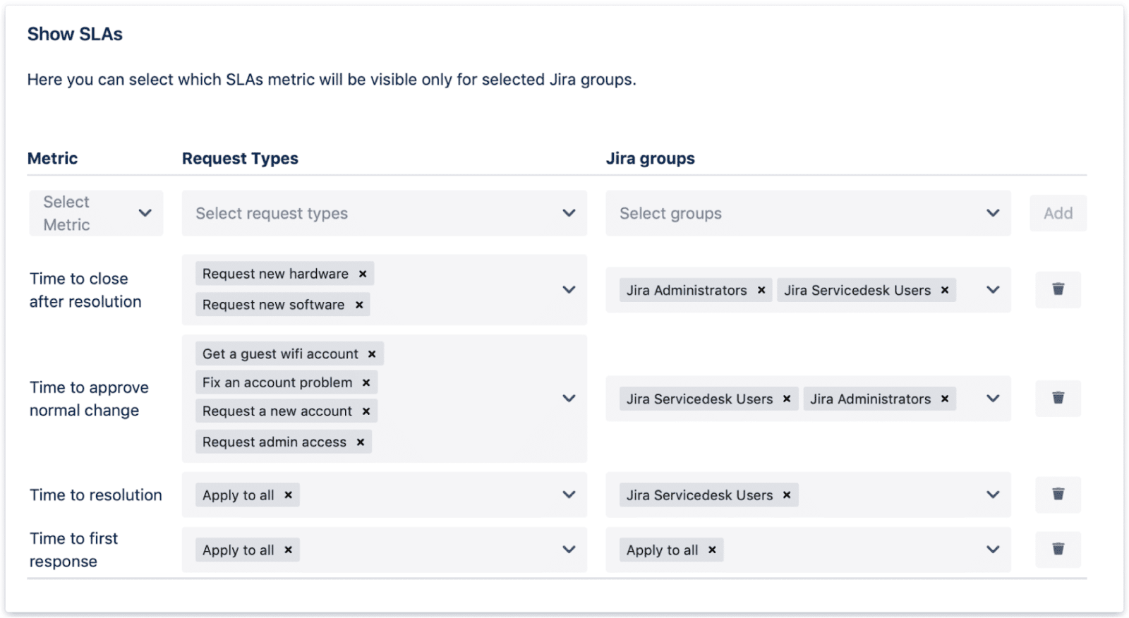
Task: Remove Apply to all request type for Time to first response
Action: click(x=288, y=550)
